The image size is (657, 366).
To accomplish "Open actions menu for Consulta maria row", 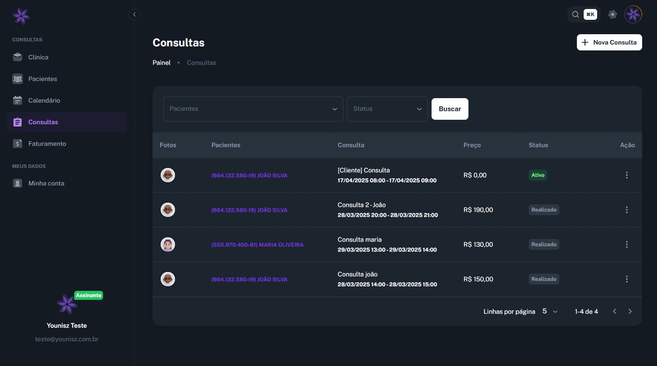I will (x=627, y=244).
